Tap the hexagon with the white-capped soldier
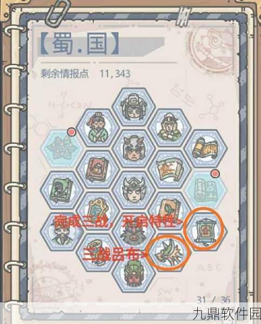 (x=170, y=128)
